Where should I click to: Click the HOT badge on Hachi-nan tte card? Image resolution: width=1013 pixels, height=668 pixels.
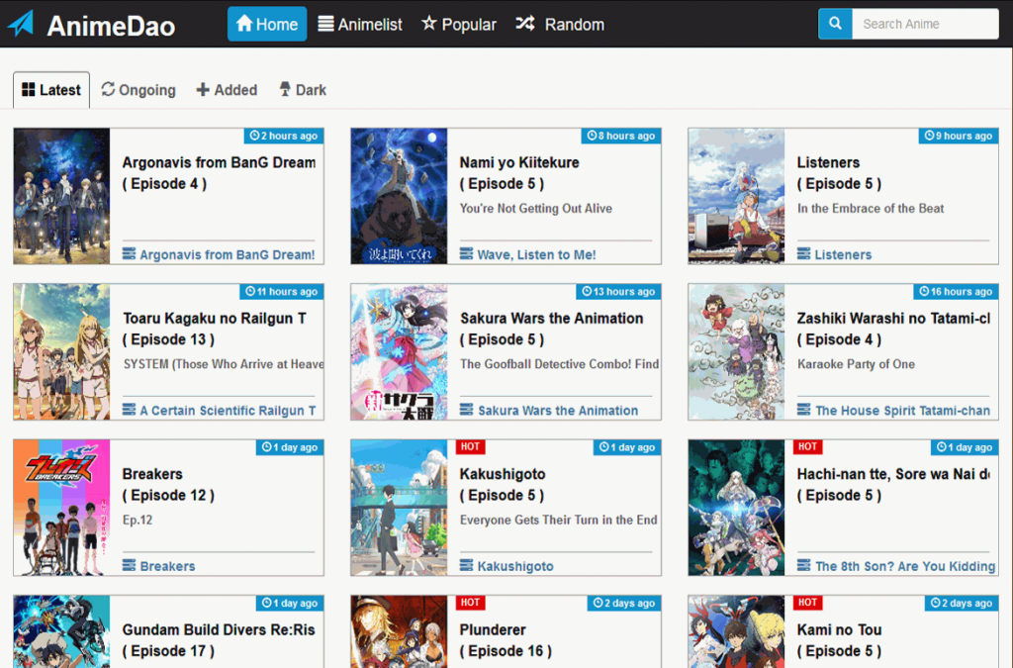pyautogui.click(x=807, y=446)
